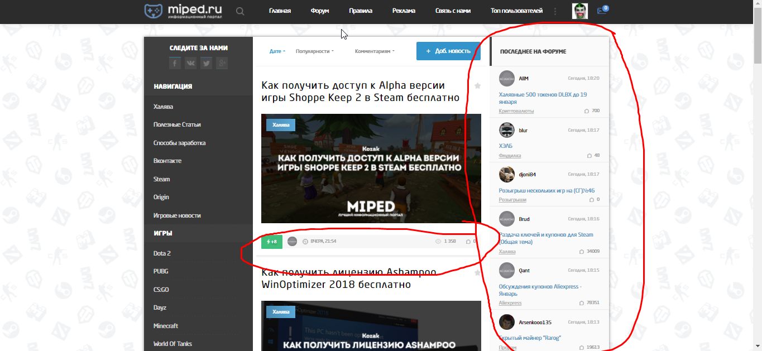Star the Ashampoo WinOptimizer article
Image resolution: width=762 pixels, height=351 pixels.
477,273
